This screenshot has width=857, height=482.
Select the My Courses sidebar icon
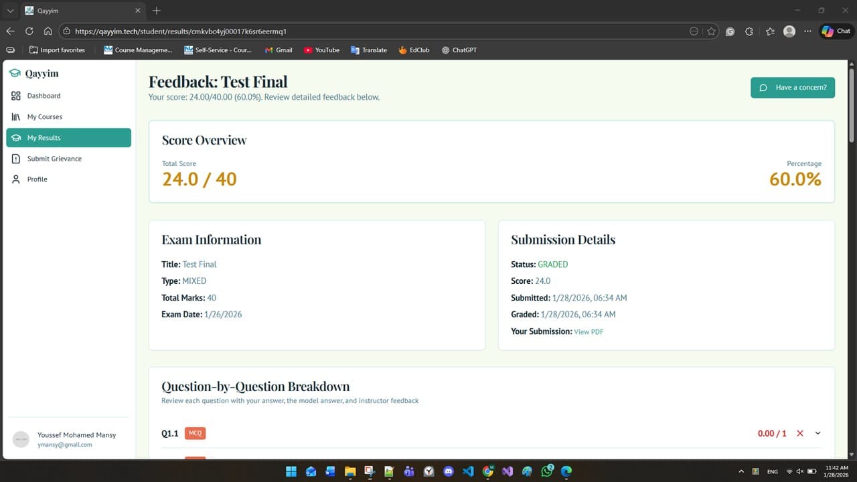coord(15,116)
